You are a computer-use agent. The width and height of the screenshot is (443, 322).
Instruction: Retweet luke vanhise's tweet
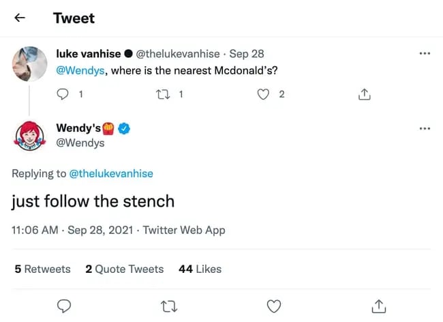click(162, 95)
